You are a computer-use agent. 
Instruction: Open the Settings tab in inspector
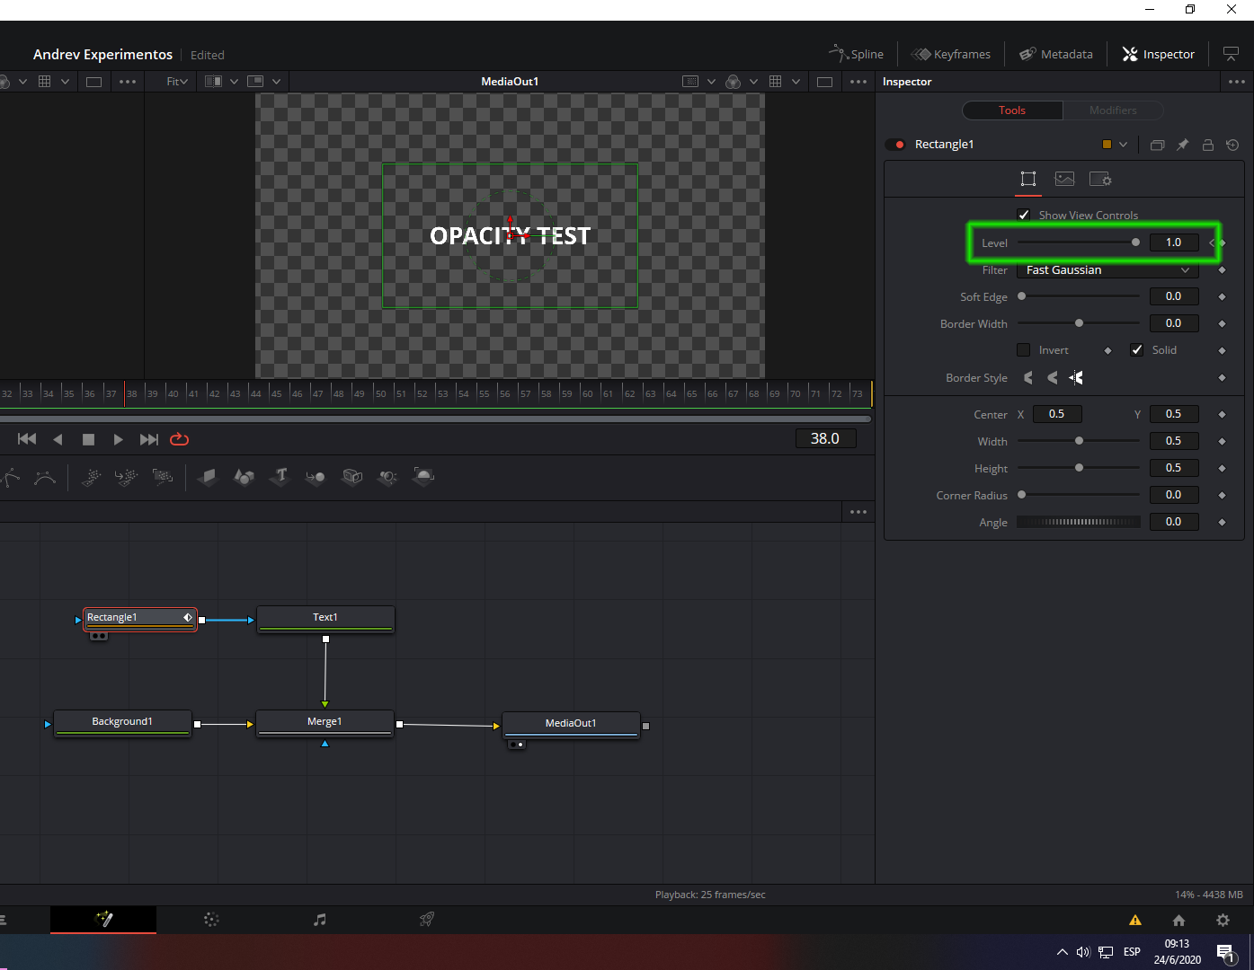(x=1100, y=179)
